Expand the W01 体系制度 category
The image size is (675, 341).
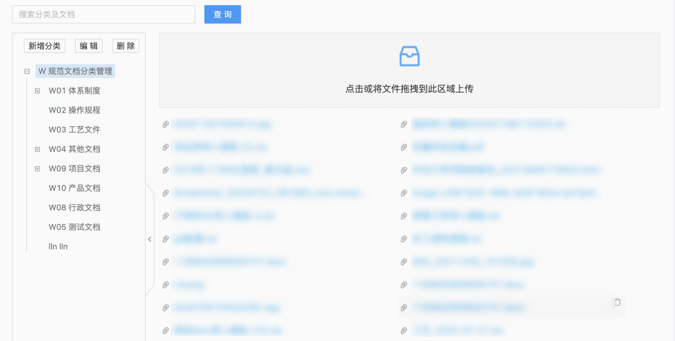point(37,91)
